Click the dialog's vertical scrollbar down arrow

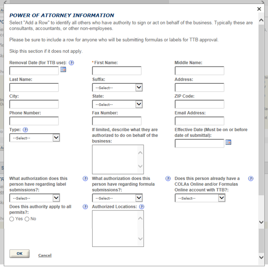coord(261,257)
